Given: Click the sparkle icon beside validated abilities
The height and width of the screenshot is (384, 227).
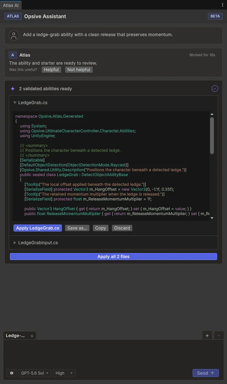Looking at the screenshot, I should (x=13, y=89).
